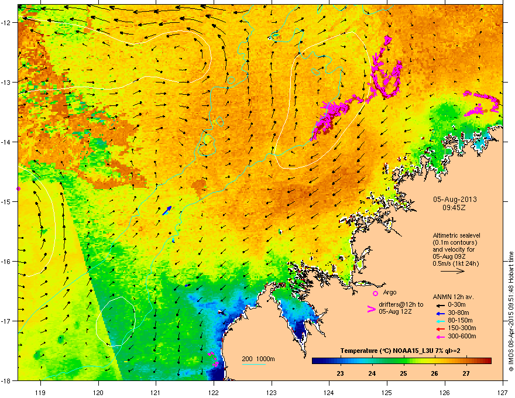Screen dimensions: 515x398
Task: Click the longitude axis label '125'
Action: [387, 392]
